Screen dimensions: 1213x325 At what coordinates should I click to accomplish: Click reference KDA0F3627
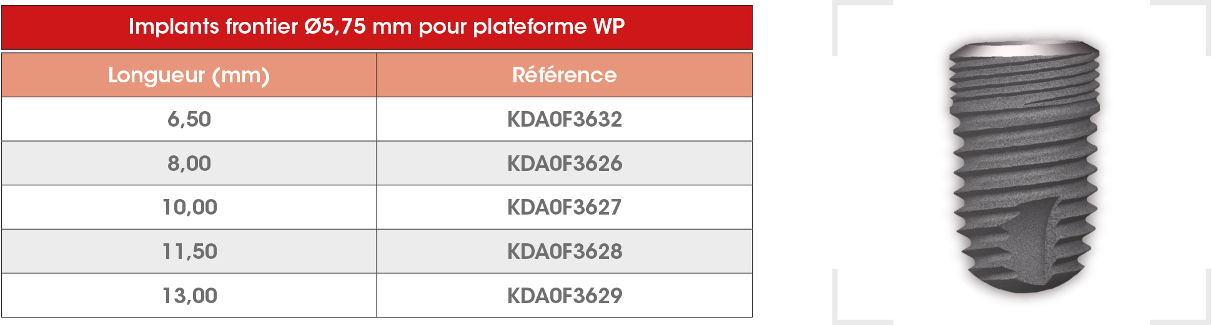[565, 207]
